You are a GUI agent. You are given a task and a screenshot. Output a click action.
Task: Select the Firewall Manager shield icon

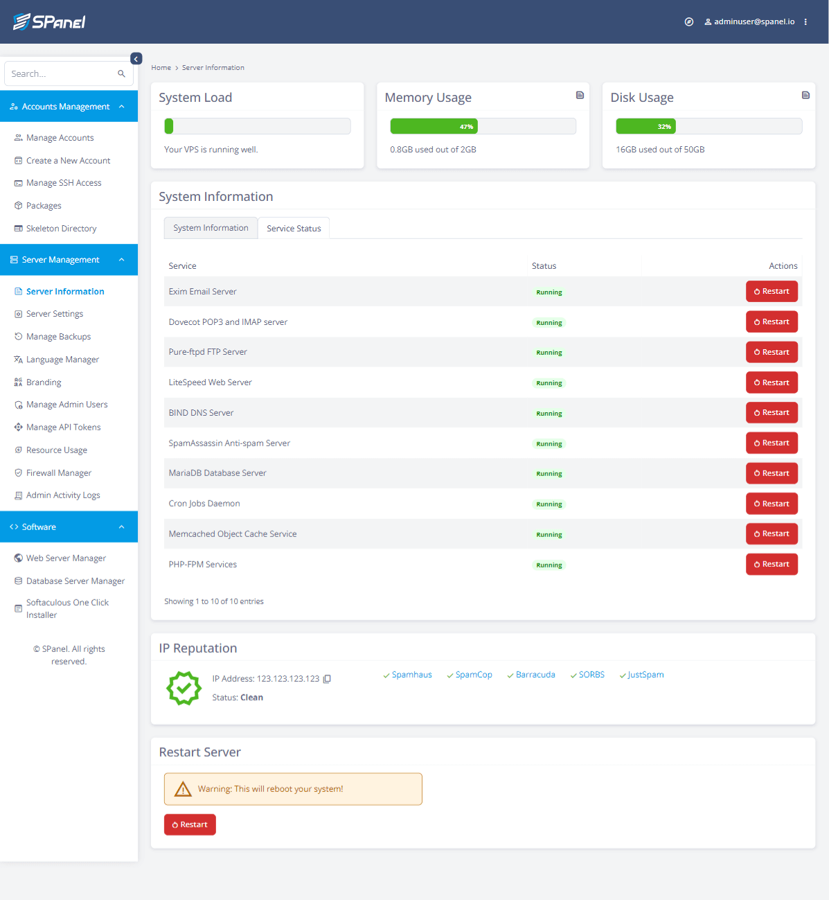point(18,473)
